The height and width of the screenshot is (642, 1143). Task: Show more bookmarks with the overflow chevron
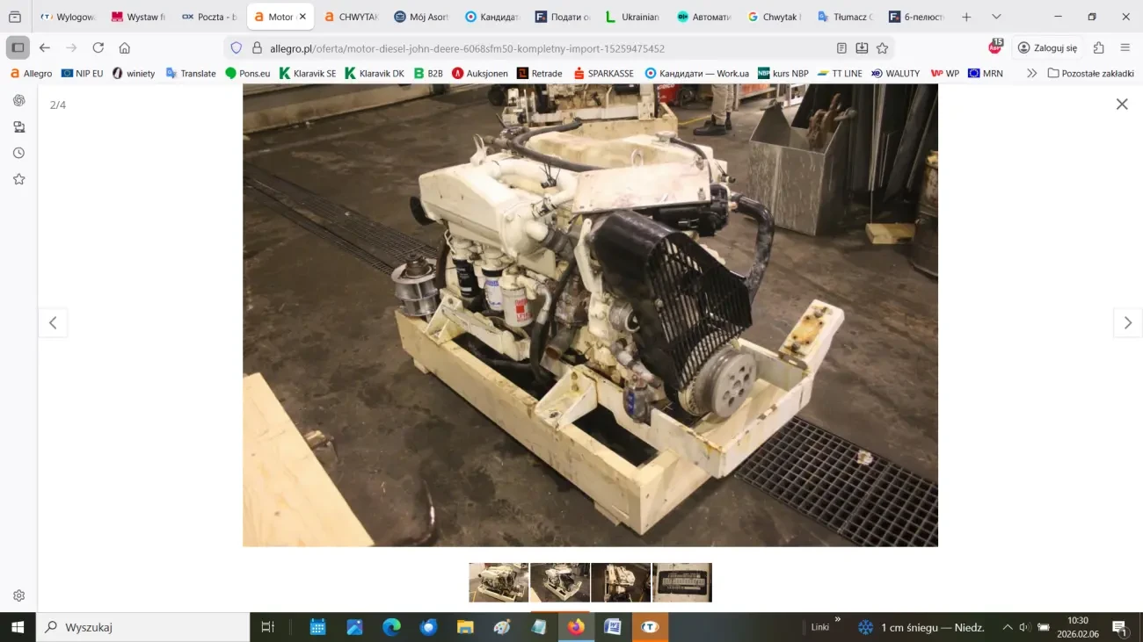coord(1031,74)
